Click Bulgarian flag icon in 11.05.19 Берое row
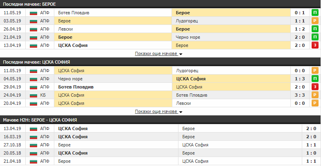This screenshot has width=321, height=166. tap(33, 13)
